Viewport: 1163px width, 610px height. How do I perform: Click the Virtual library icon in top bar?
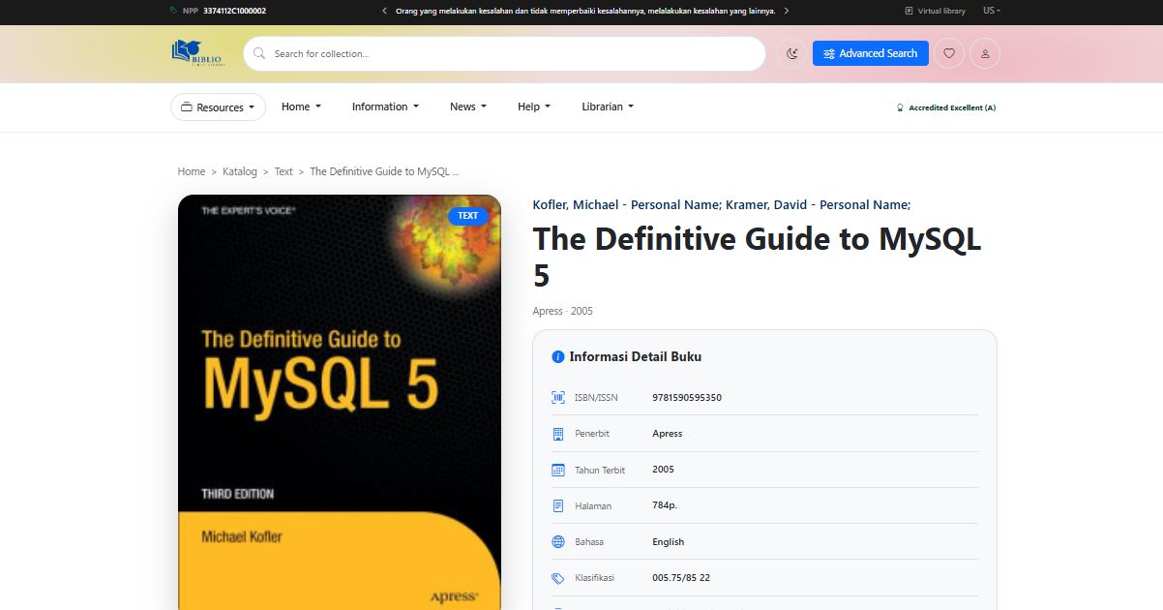(909, 11)
